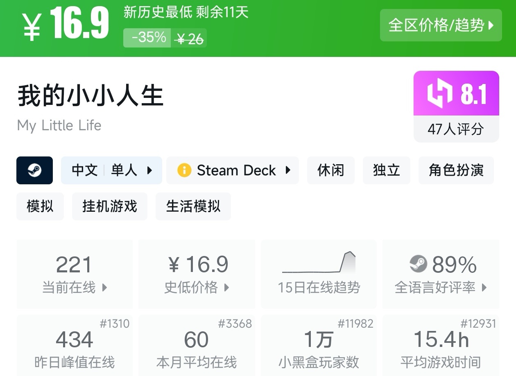
Task: Select the 休闲 genre tag
Action: tap(330, 170)
